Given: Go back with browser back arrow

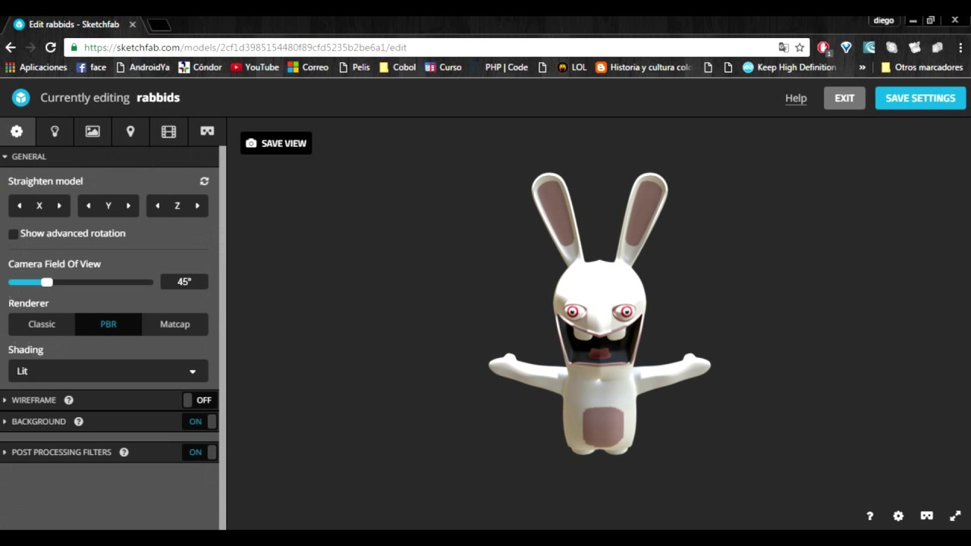Looking at the screenshot, I should [x=11, y=47].
